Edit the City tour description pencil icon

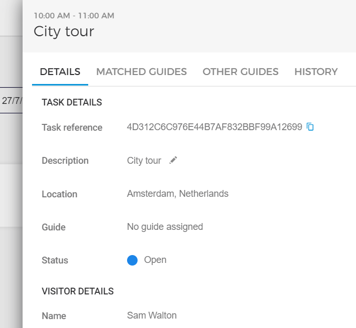coord(174,161)
